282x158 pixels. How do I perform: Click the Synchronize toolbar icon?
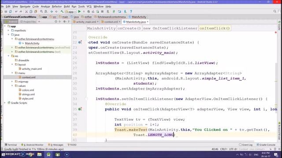[11, 11]
